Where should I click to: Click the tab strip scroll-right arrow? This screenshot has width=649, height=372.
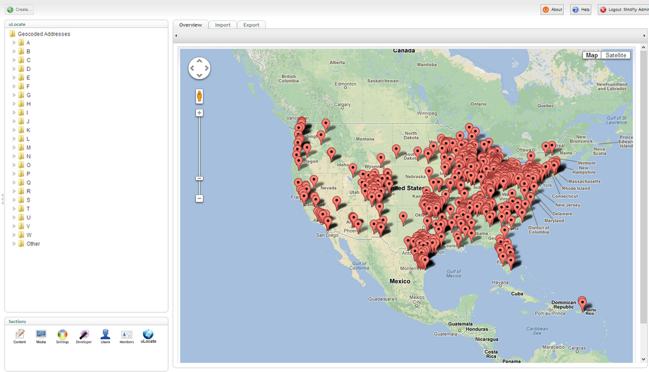[x=644, y=35]
